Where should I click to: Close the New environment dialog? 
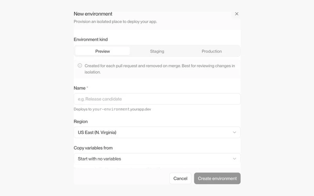click(x=237, y=14)
